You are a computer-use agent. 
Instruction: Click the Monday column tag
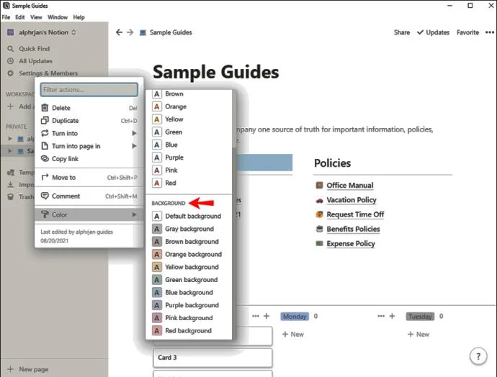coord(295,317)
